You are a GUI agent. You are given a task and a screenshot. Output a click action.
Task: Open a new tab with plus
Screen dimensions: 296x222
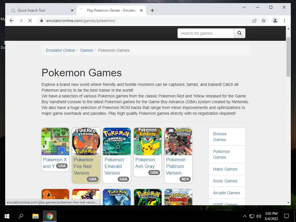[x=152, y=10]
